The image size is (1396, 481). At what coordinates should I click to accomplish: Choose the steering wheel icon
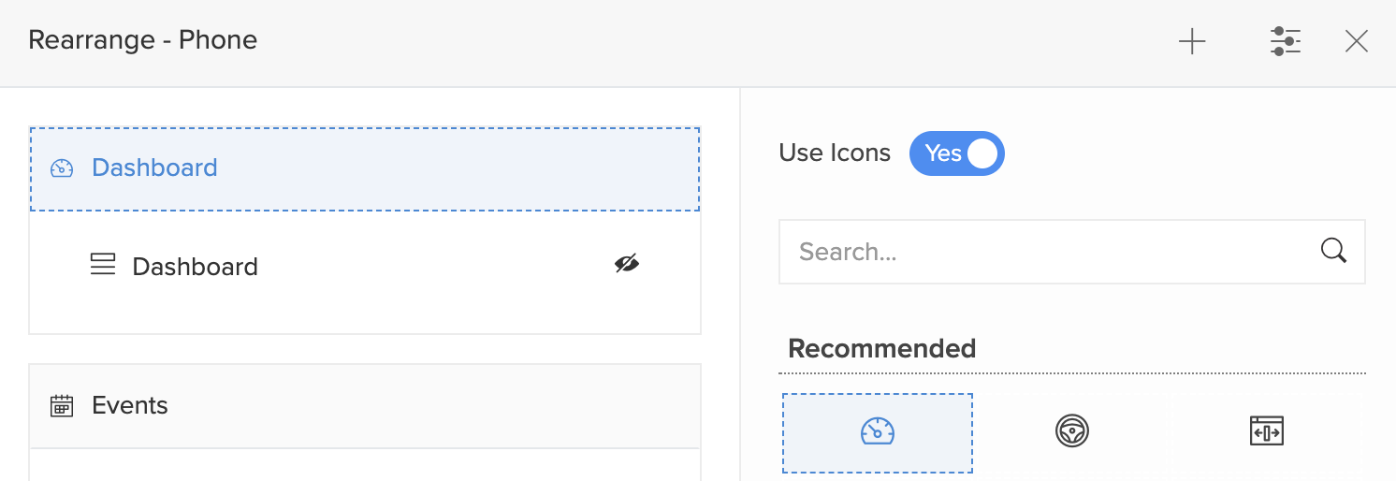(x=1071, y=431)
